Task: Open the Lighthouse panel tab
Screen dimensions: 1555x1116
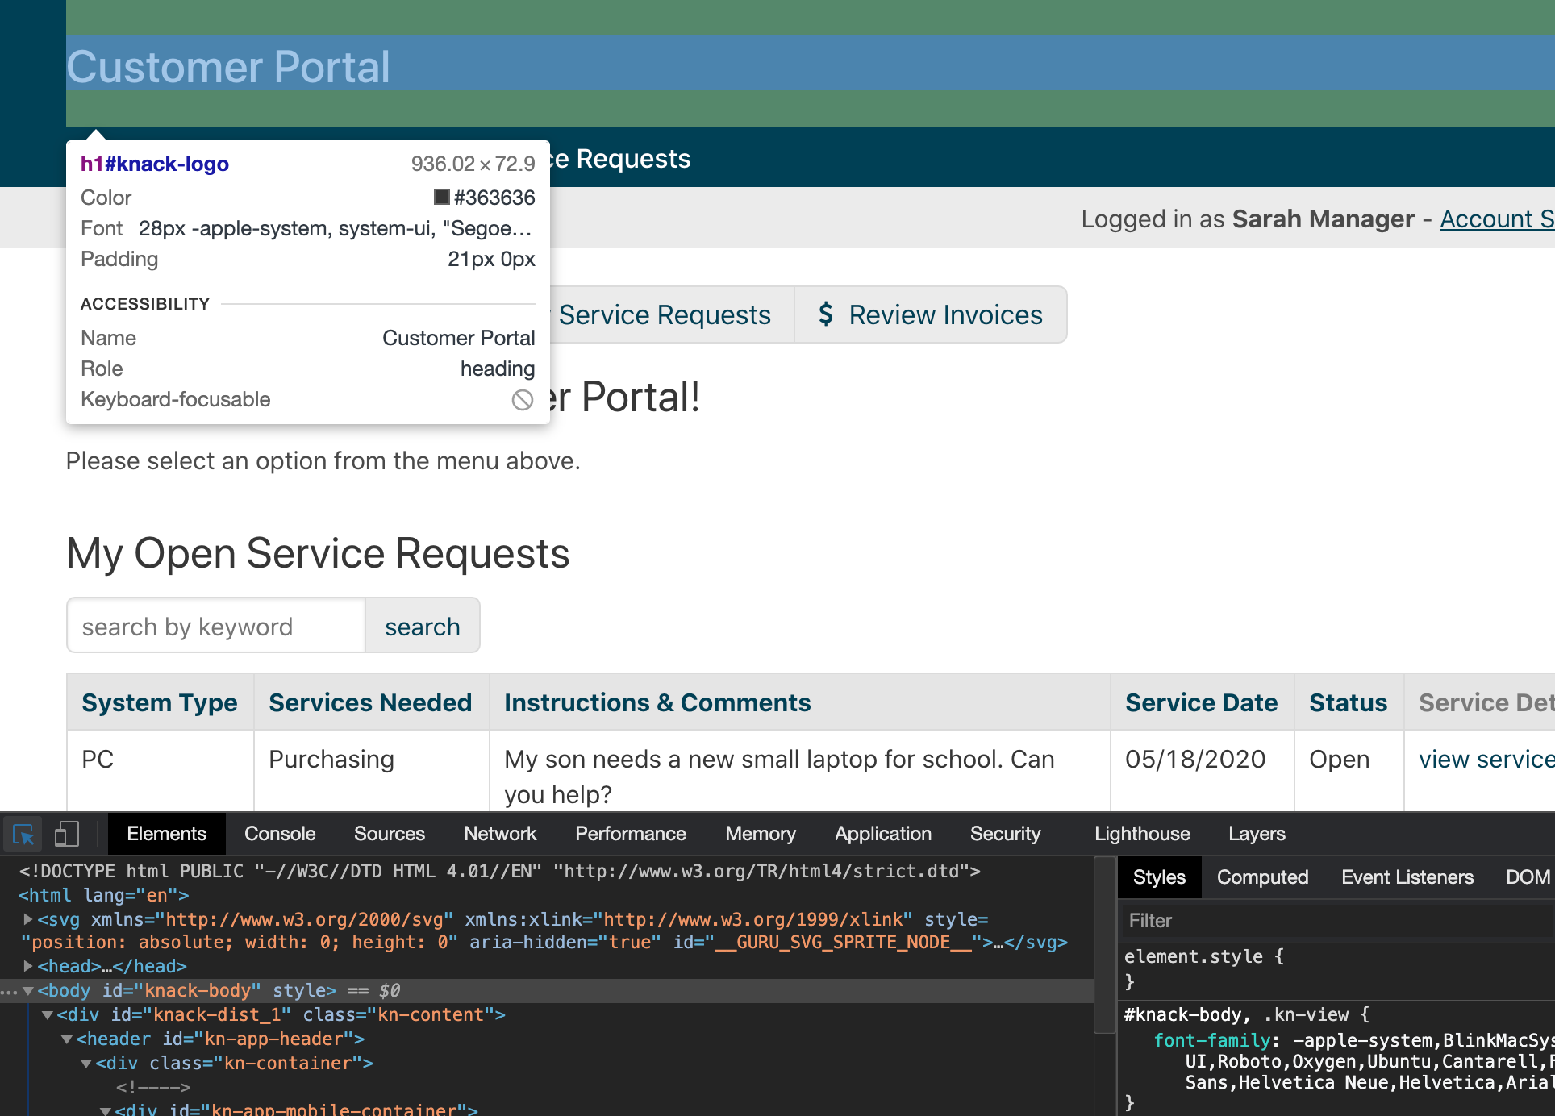Action: click(x=1141, y=834)
